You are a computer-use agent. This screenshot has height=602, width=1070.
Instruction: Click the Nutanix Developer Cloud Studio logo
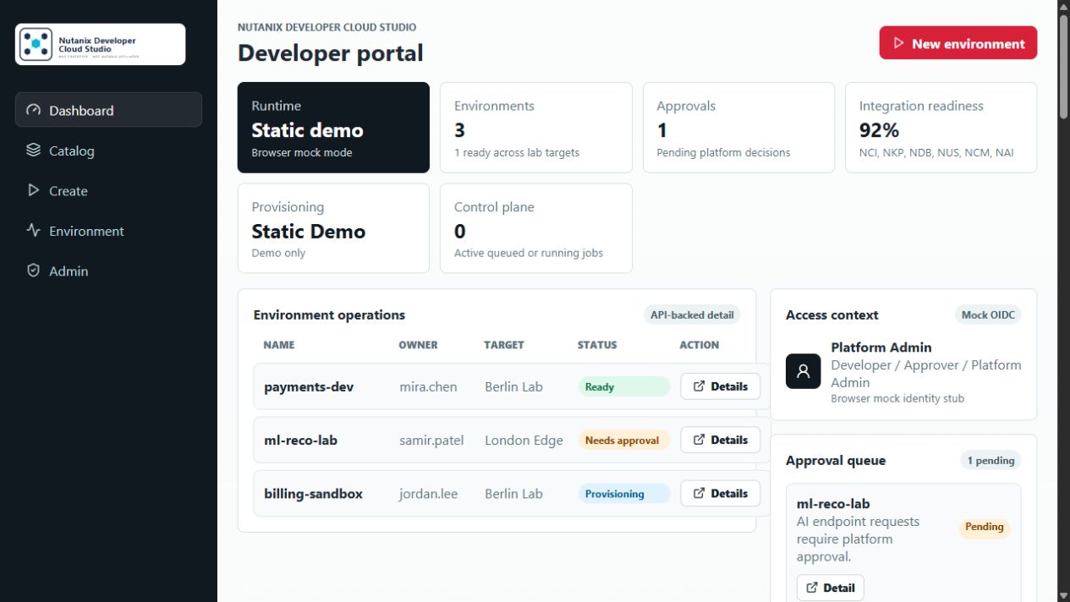point(101,44)
